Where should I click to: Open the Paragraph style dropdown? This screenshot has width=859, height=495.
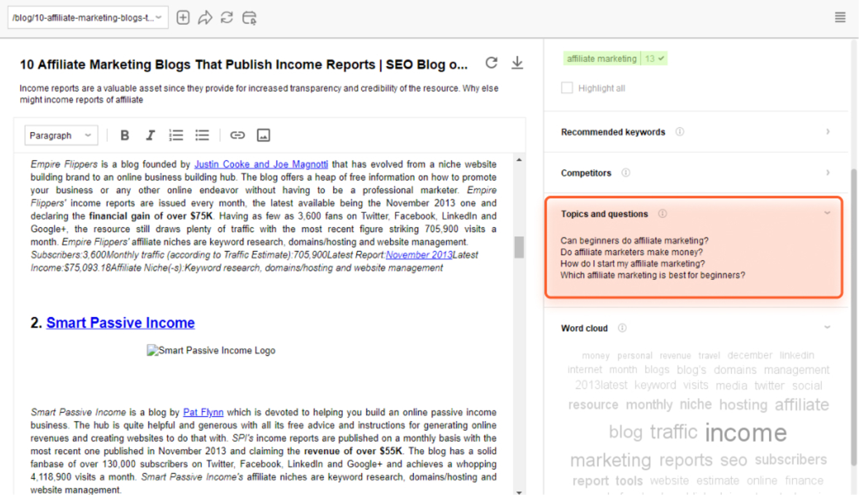61,135
